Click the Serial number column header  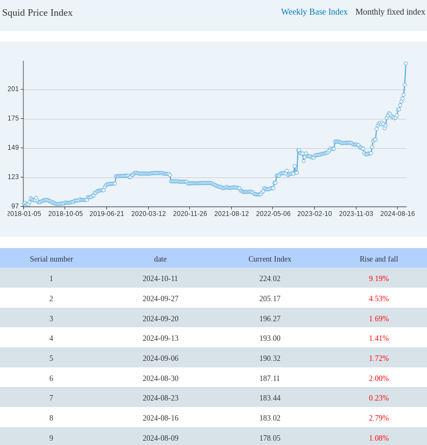[x=52, y=259]
